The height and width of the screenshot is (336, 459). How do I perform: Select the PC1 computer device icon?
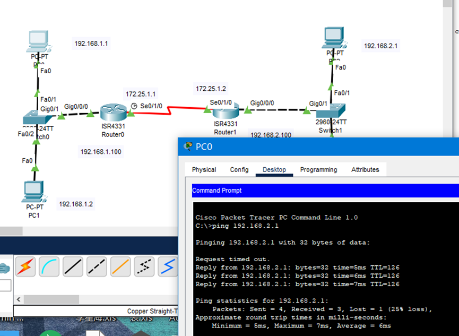tap(33, 192)
